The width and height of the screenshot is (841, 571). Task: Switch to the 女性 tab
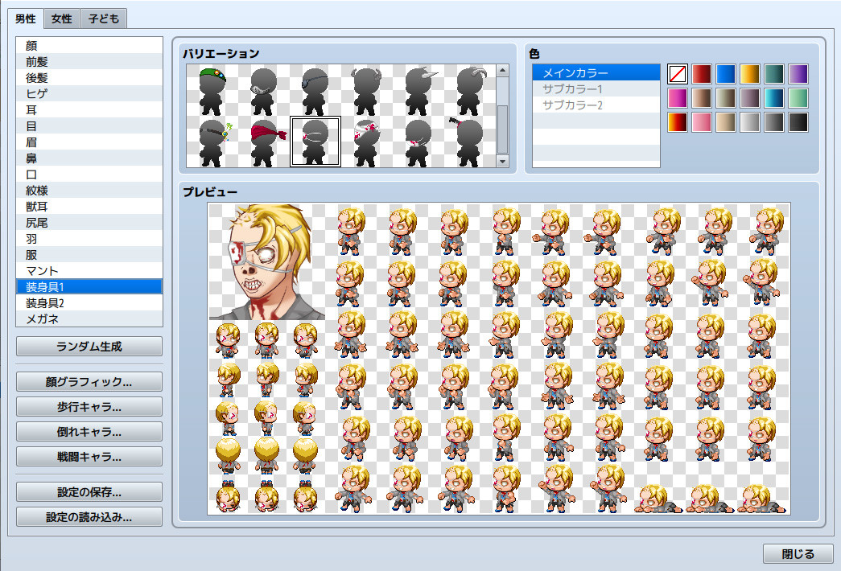tap(60, 18)
